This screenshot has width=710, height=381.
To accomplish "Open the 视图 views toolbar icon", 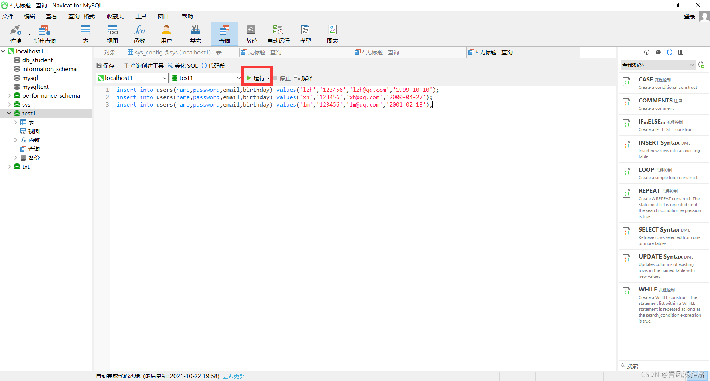I will point(112,34).
